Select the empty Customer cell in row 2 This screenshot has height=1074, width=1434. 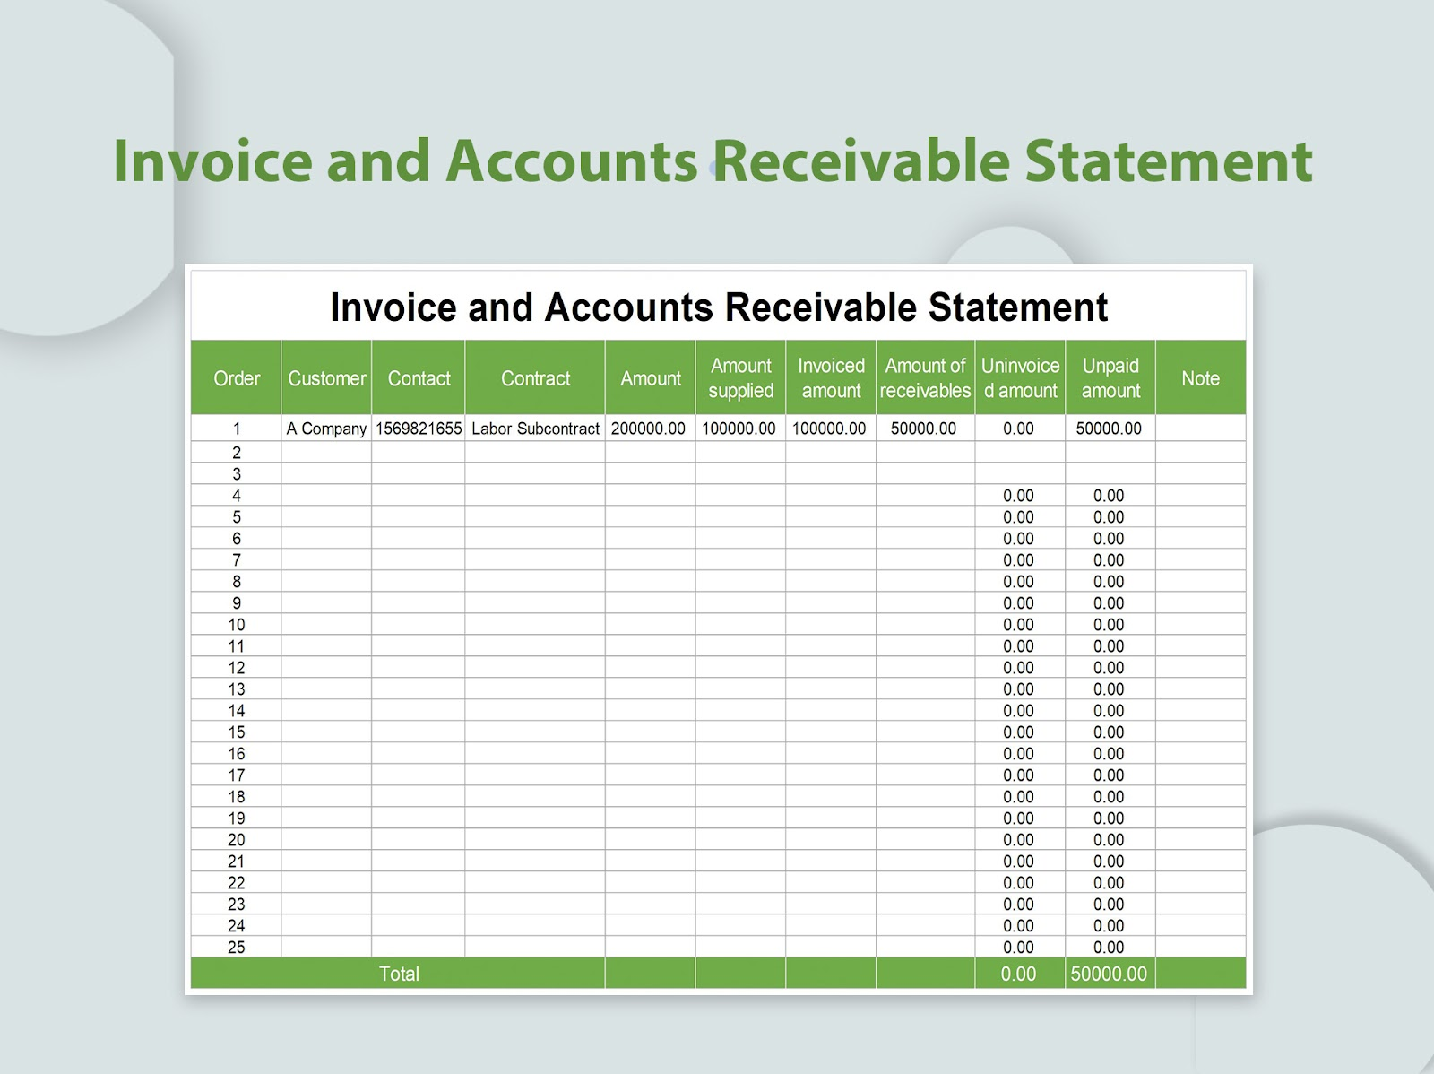pyautogui.click(x=324, y=451)
